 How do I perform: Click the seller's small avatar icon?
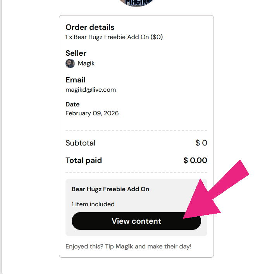tap(70, 63)
